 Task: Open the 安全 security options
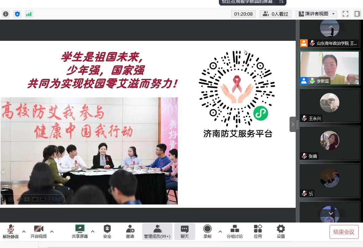tap(107, 231)
